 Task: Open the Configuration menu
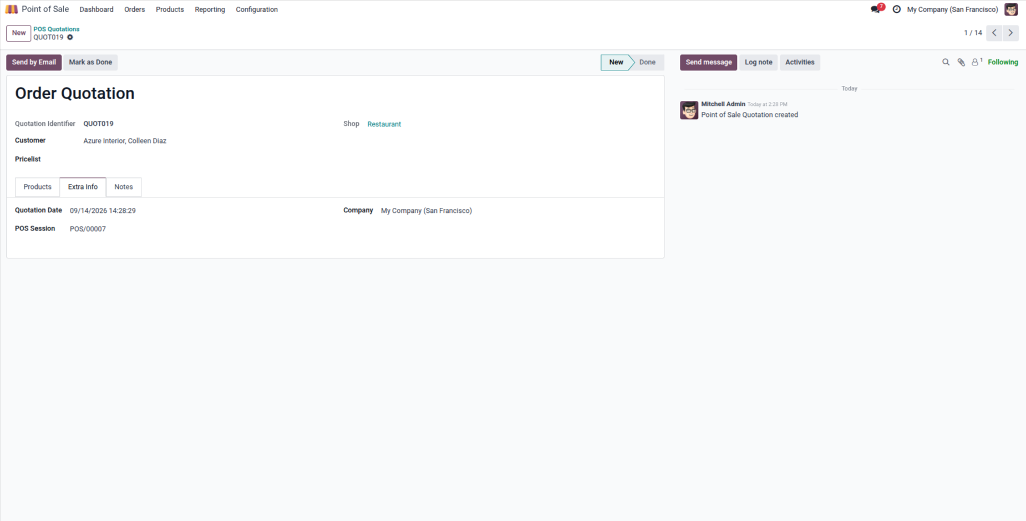point(257,9)
